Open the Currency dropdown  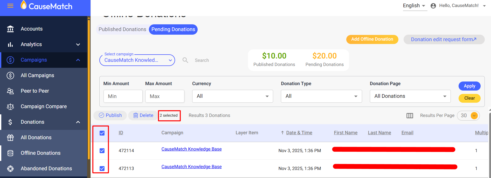pos(232,96)
